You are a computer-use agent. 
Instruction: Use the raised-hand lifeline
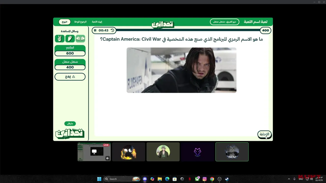coord(70,39)
